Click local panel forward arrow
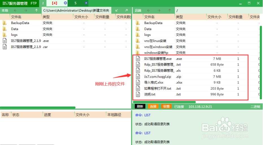Viewport: 263px width, 145px height. (26, 10)
